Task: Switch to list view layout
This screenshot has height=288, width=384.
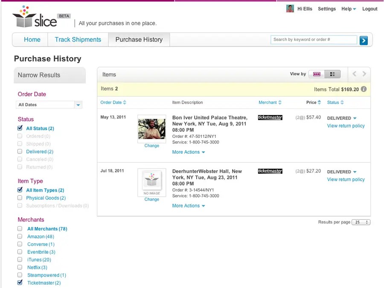Action: (x=317, y=74)
